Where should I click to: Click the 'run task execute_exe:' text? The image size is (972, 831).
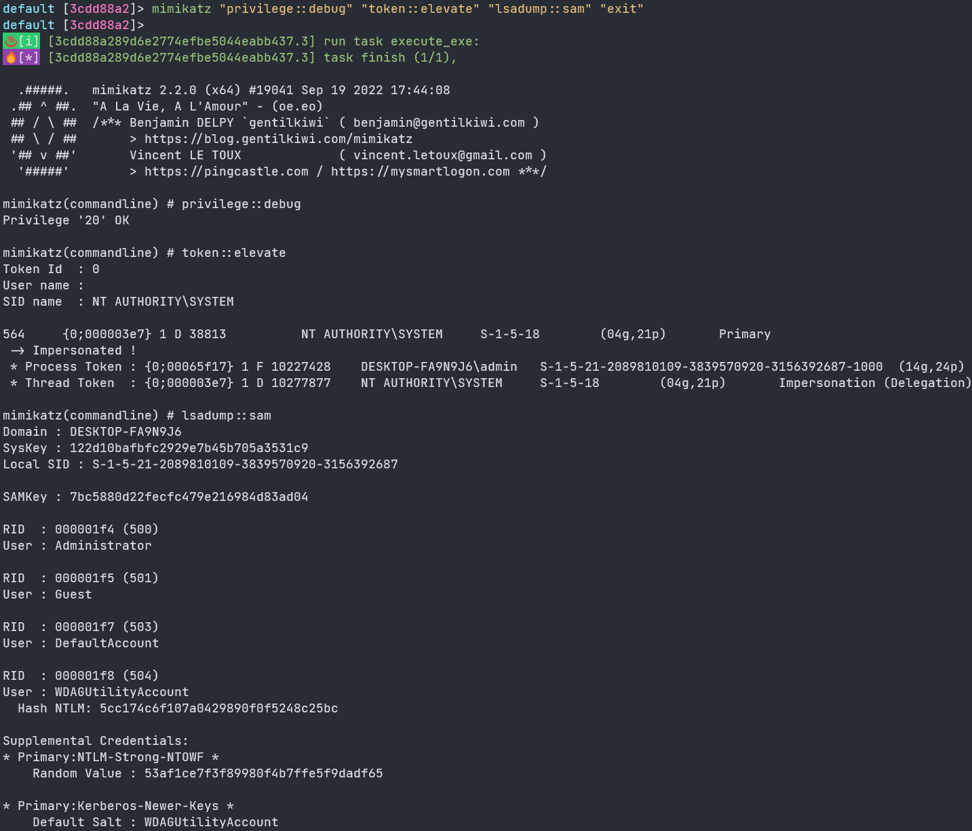pos(402,41)
